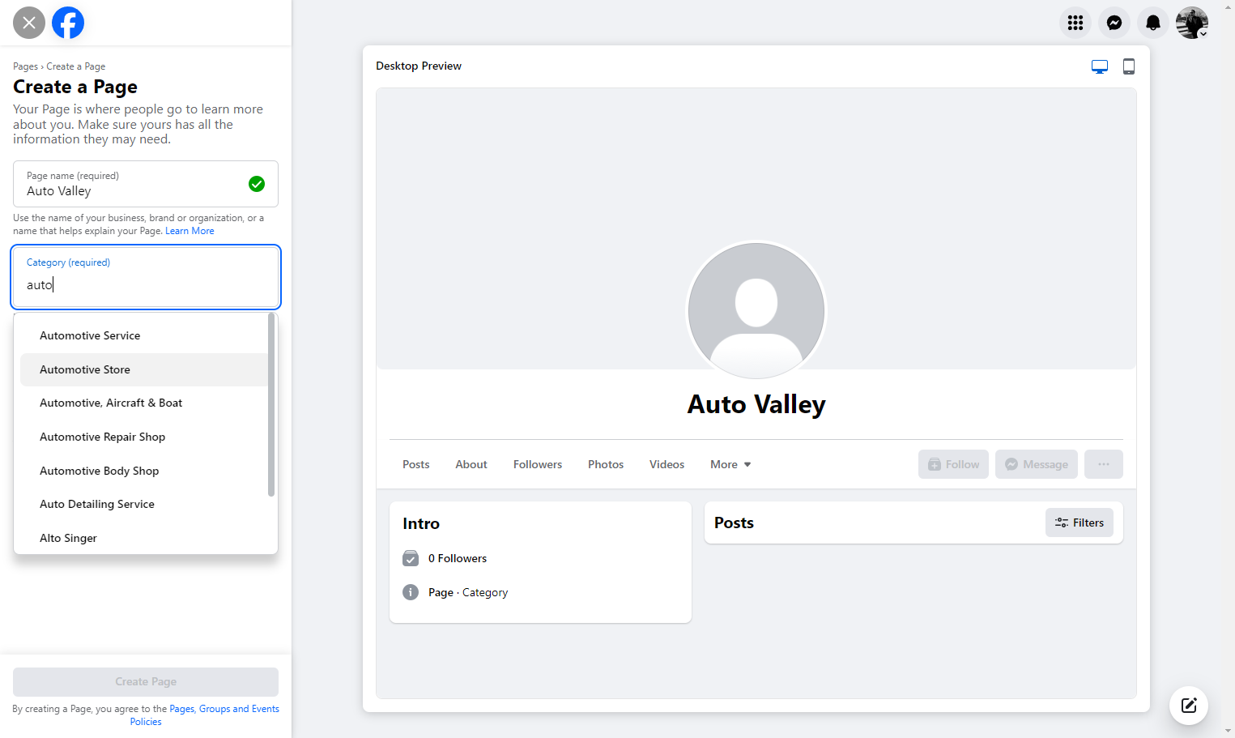
Task: Open the Photos tab in preview
Action: pyautogui.click(x=606, y=464)
